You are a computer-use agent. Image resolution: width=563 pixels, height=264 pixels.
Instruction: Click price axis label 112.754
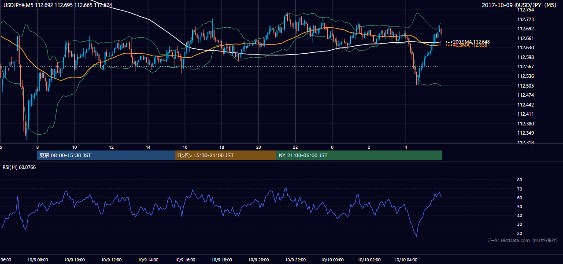click(x=525, y=10)
